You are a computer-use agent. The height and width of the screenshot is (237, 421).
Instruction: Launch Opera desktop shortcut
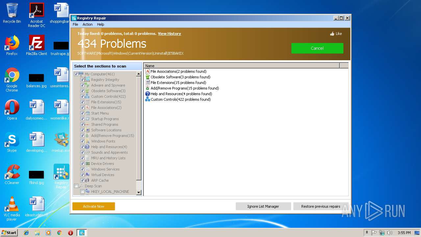[12, 110]
